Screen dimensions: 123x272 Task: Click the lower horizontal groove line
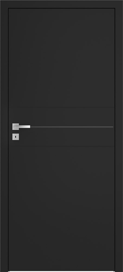pos(61,146)
